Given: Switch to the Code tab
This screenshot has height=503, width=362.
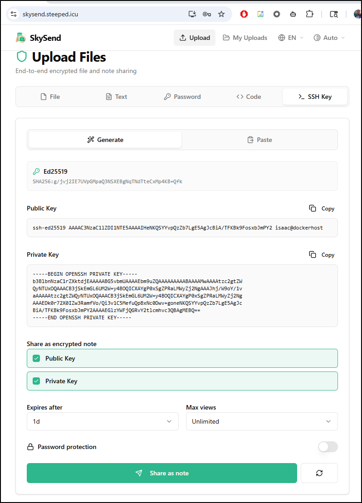Looking at the screenshot, I should click(249, 97).
